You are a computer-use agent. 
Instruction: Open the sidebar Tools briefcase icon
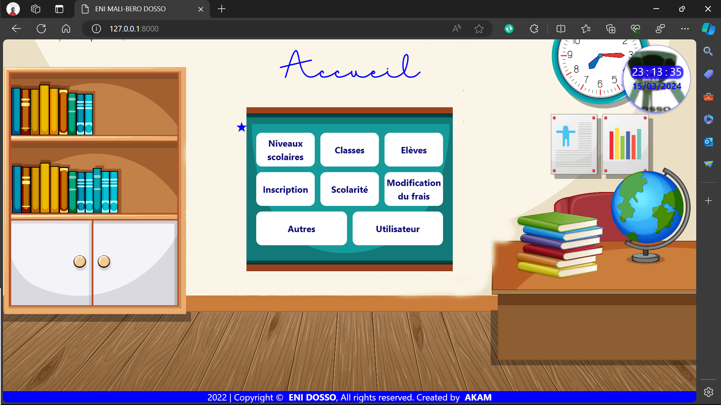(708, 97)
